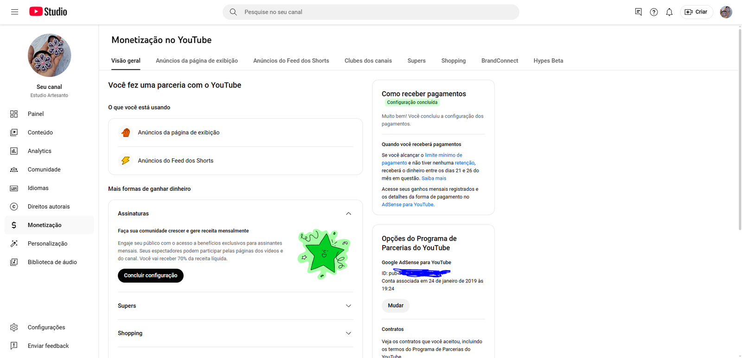
Task: Click the Comunidade people icon
Action: pos(14,170)
